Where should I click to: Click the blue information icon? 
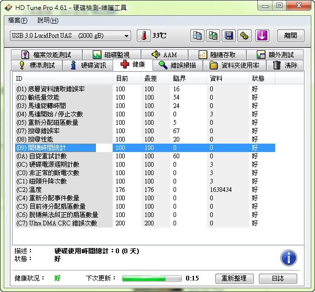point(289,257)
